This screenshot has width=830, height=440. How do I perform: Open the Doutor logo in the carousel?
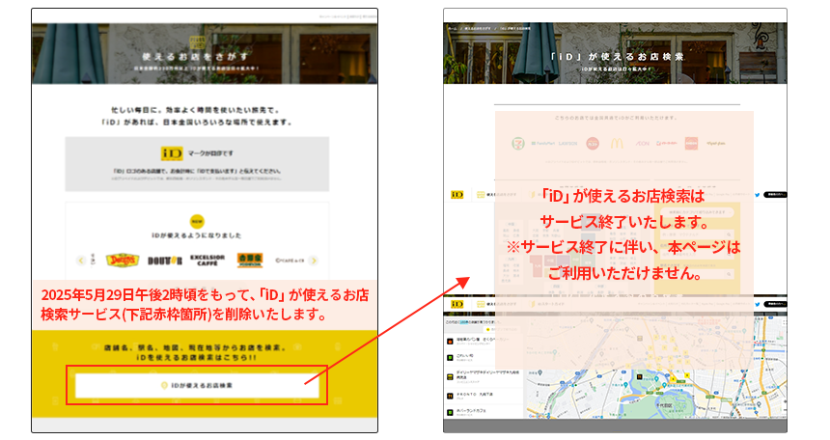pyautogui.click(x=165, y=261)
